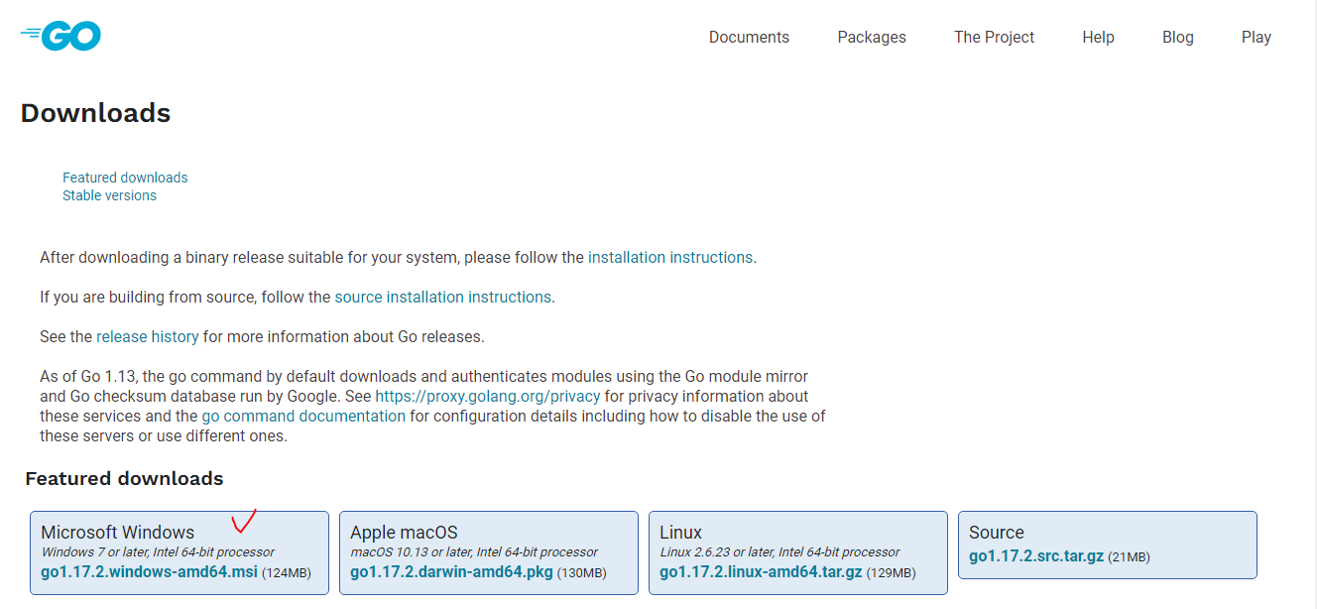Open the release history link
Viewport: 1317px width, 609px height.
coord(148,336)
